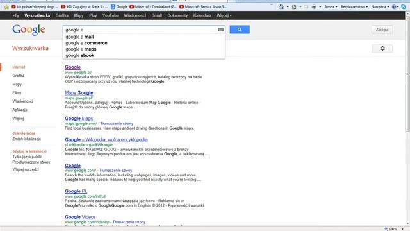Click the scrollbar up arrow
The width and height of the screenshot is (410, 231).
(407, 14)
